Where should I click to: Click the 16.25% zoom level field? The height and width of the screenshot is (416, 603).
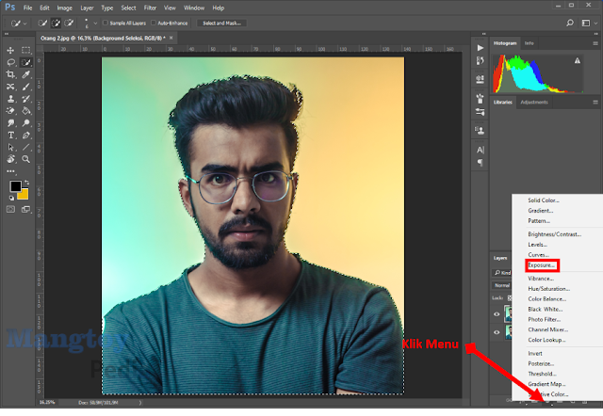click(x=47, y=403)
